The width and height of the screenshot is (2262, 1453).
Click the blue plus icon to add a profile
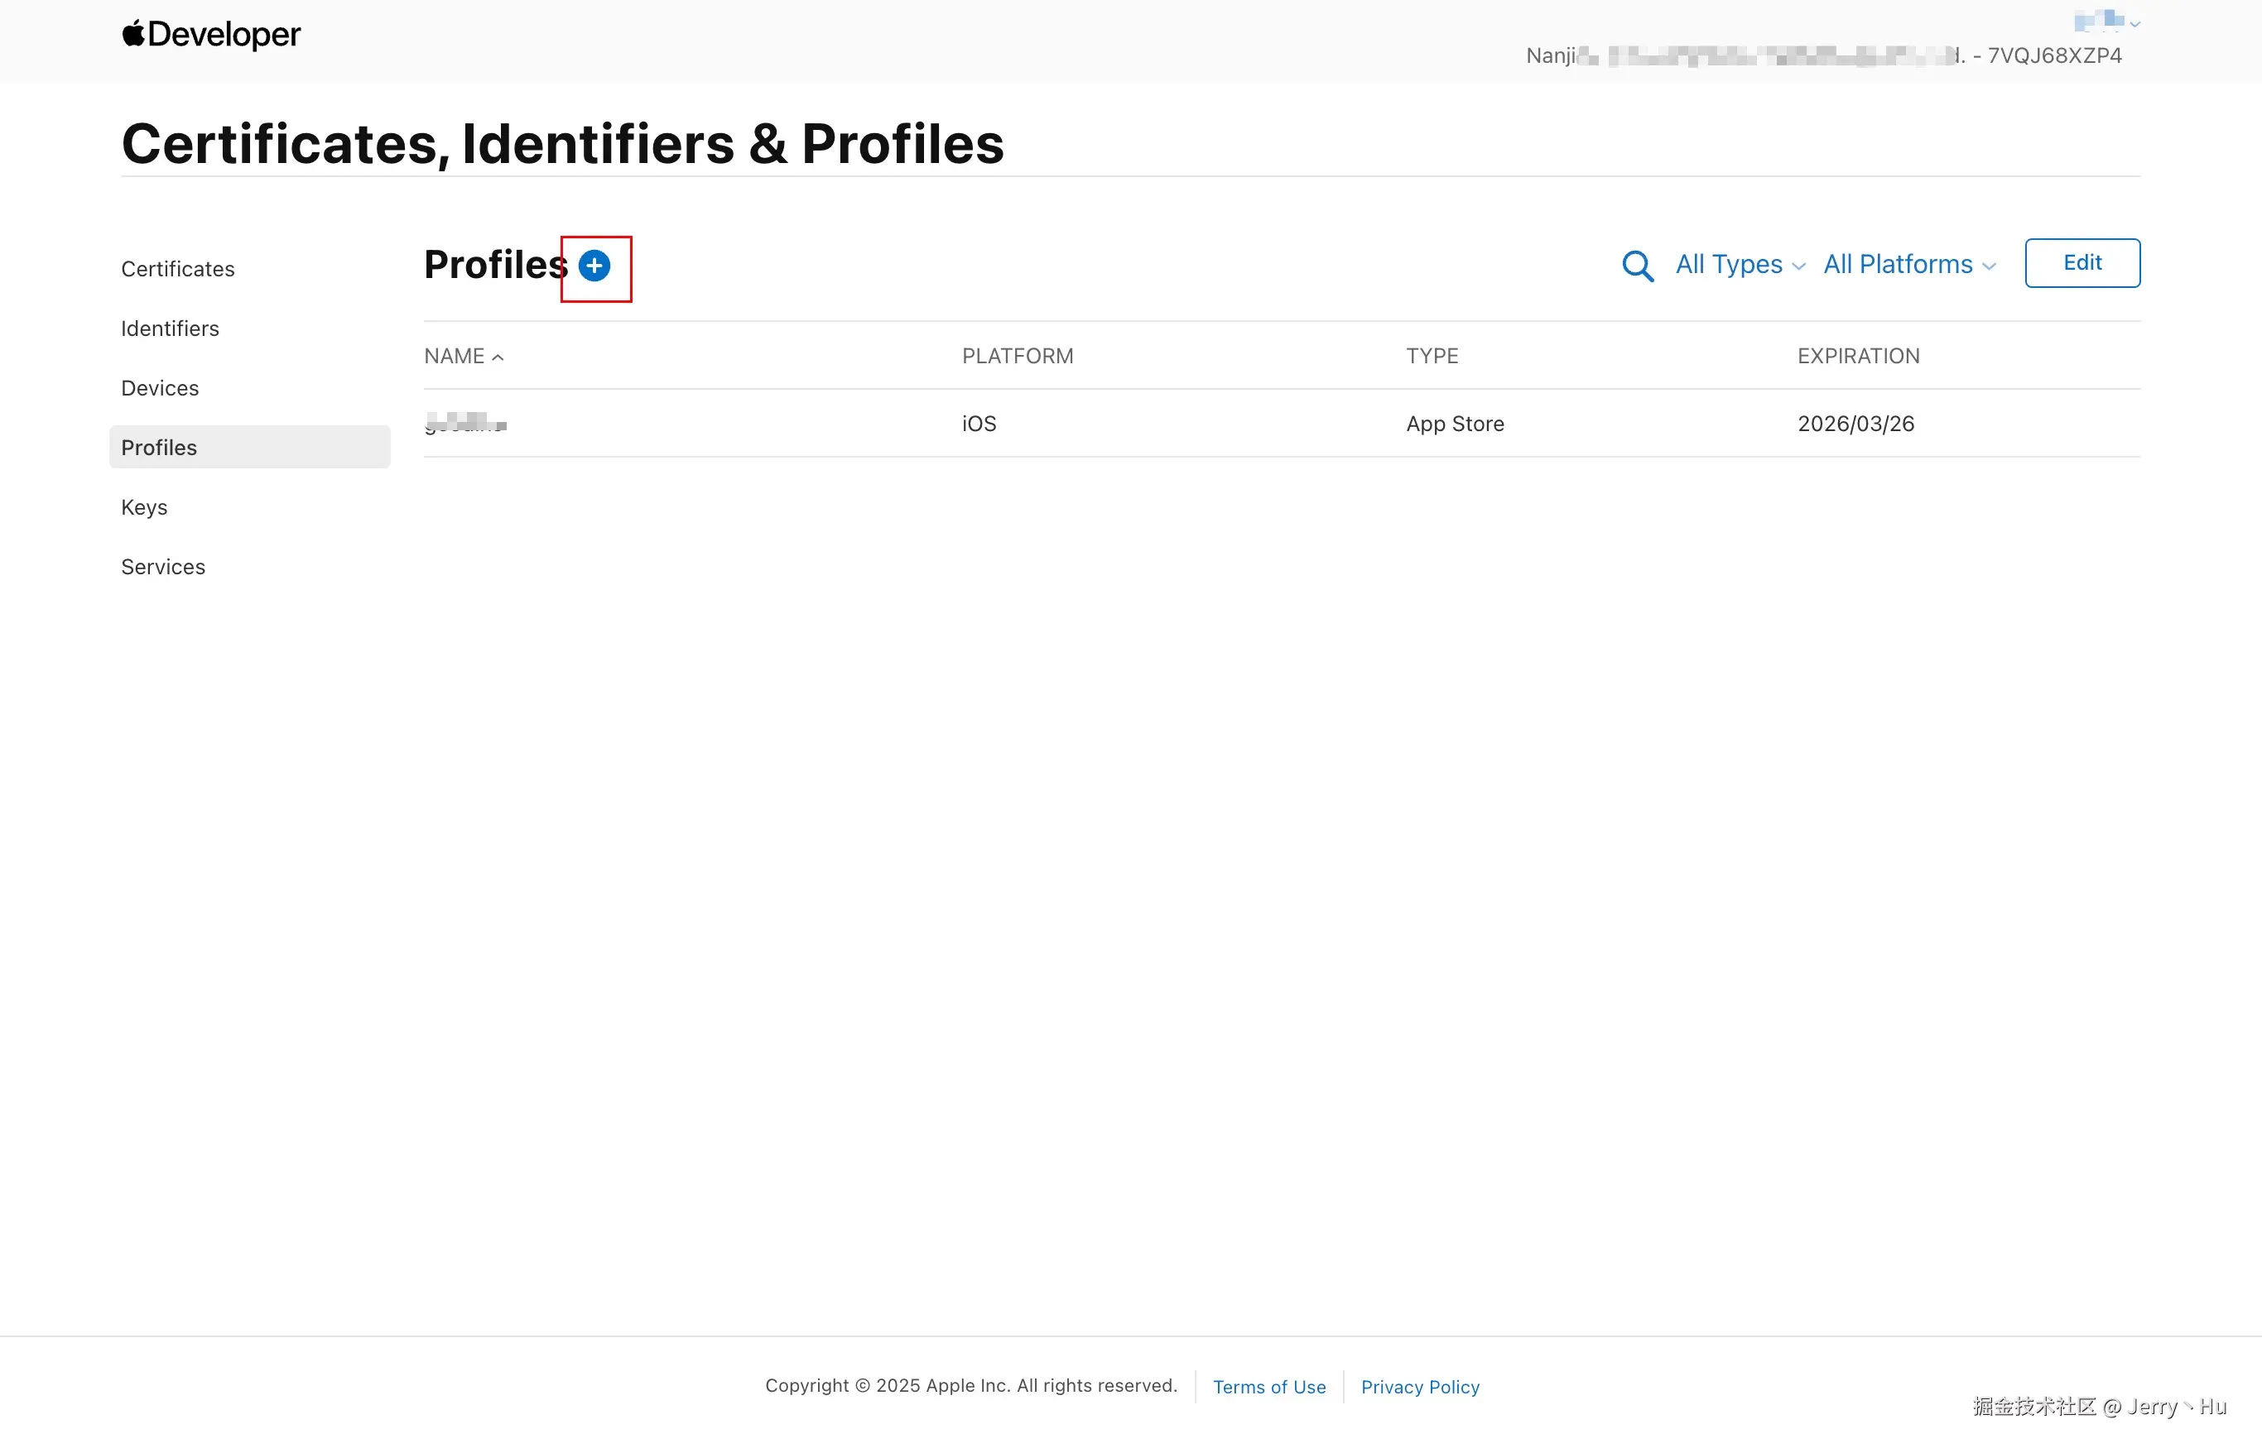point(594,266)
